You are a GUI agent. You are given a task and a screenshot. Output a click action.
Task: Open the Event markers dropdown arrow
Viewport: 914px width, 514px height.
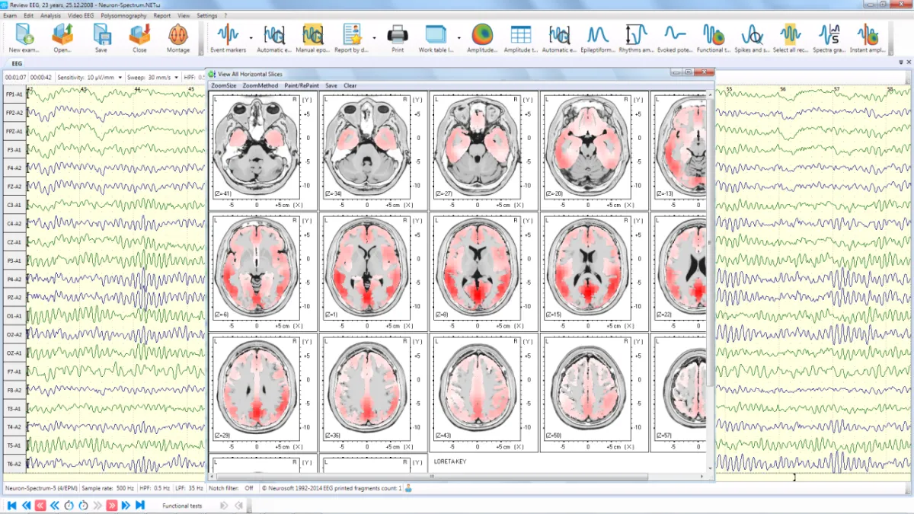click(x=251, y=37)
